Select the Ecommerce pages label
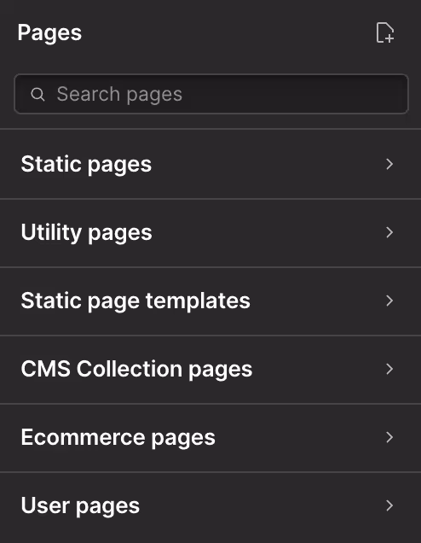 118,438
